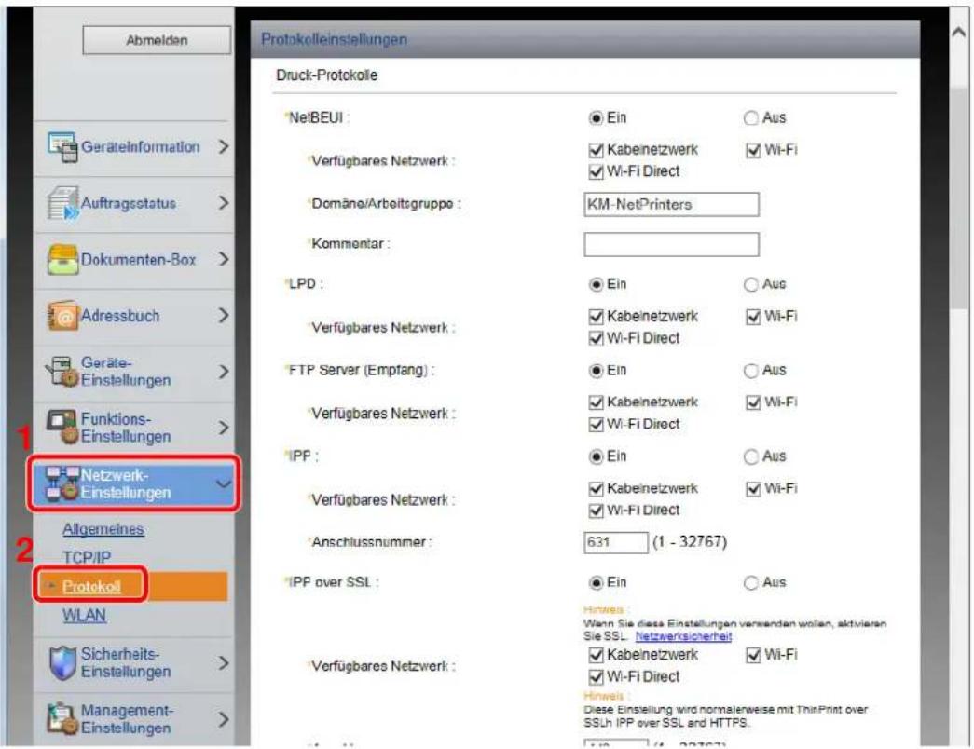Select Ein for IPP
The width and height of the screenshot is (974, 749).
(595, 457)
